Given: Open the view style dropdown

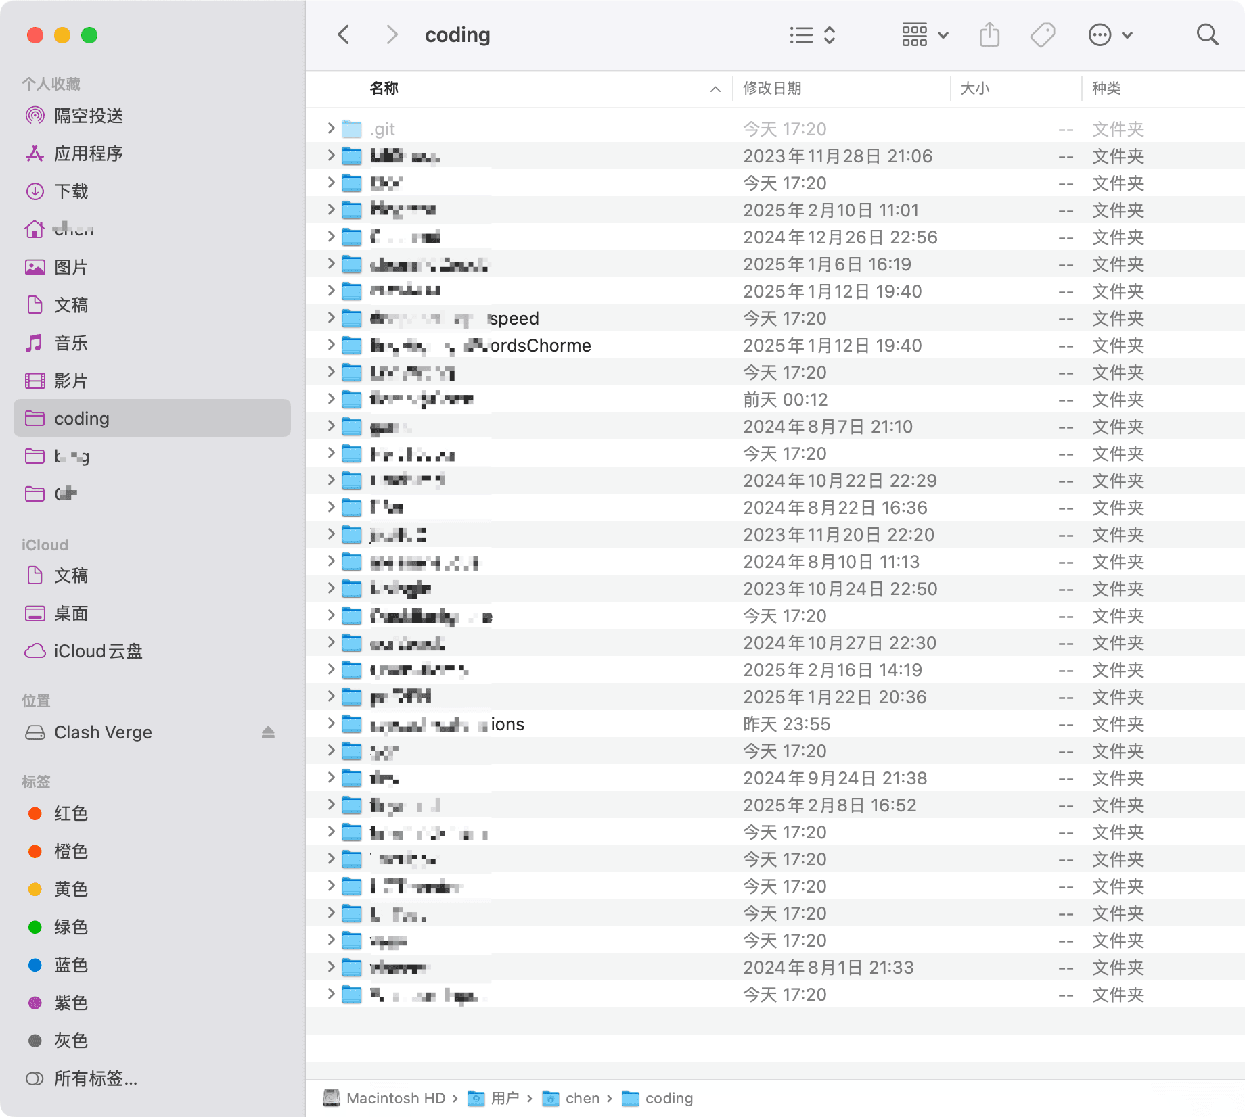Looking at the screenshot, I should [811, 34].
